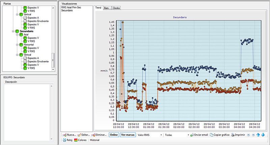Create a new visualization with Nueva...
The image size is (270, 145).
[70, 135]
